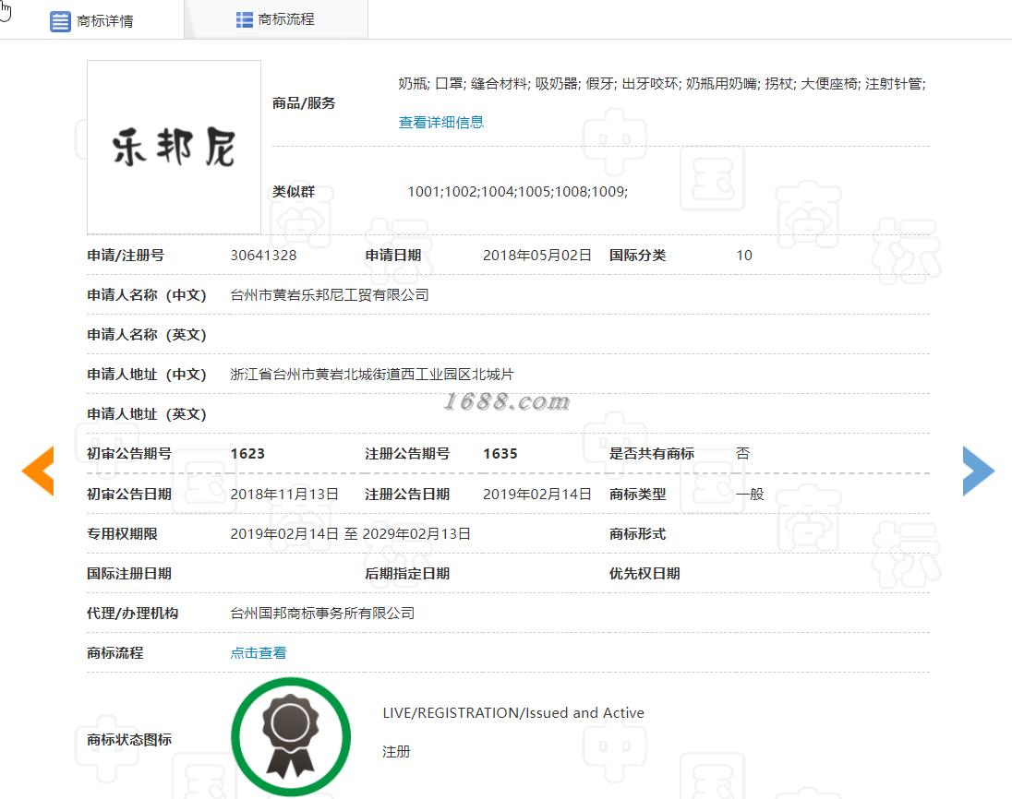
Task: Select preliminary announcement date 2018年11月13日
Action: (284, 494)
